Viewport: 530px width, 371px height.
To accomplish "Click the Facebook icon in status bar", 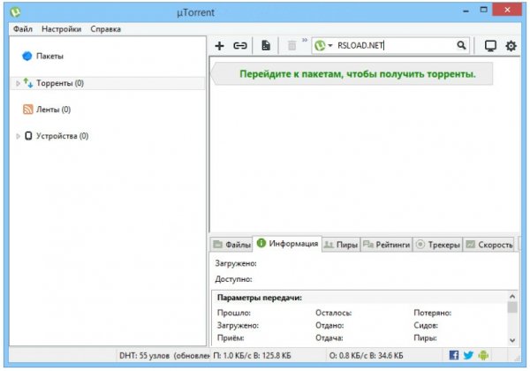I will point(454,355).
